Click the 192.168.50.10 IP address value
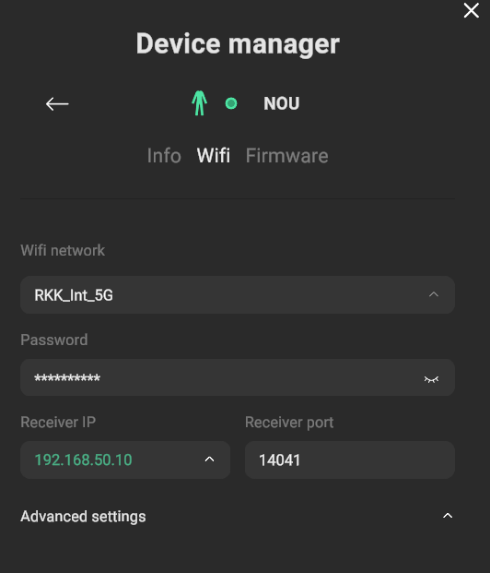Image resolution: width=490 pixels, height=573 pixels. click(83, 460)
